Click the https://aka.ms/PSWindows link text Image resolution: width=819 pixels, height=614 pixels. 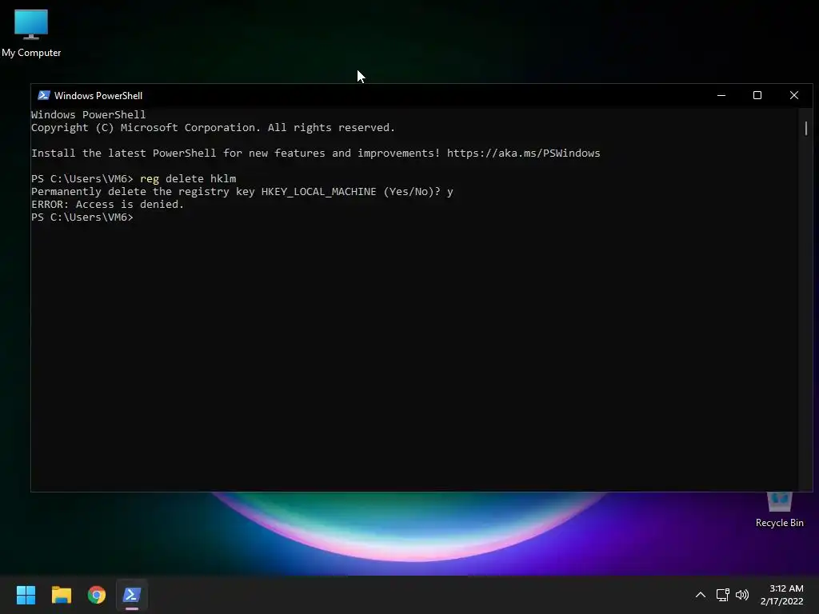[x=523, y=153]
